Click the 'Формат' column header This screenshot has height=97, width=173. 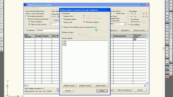point(47,36)
